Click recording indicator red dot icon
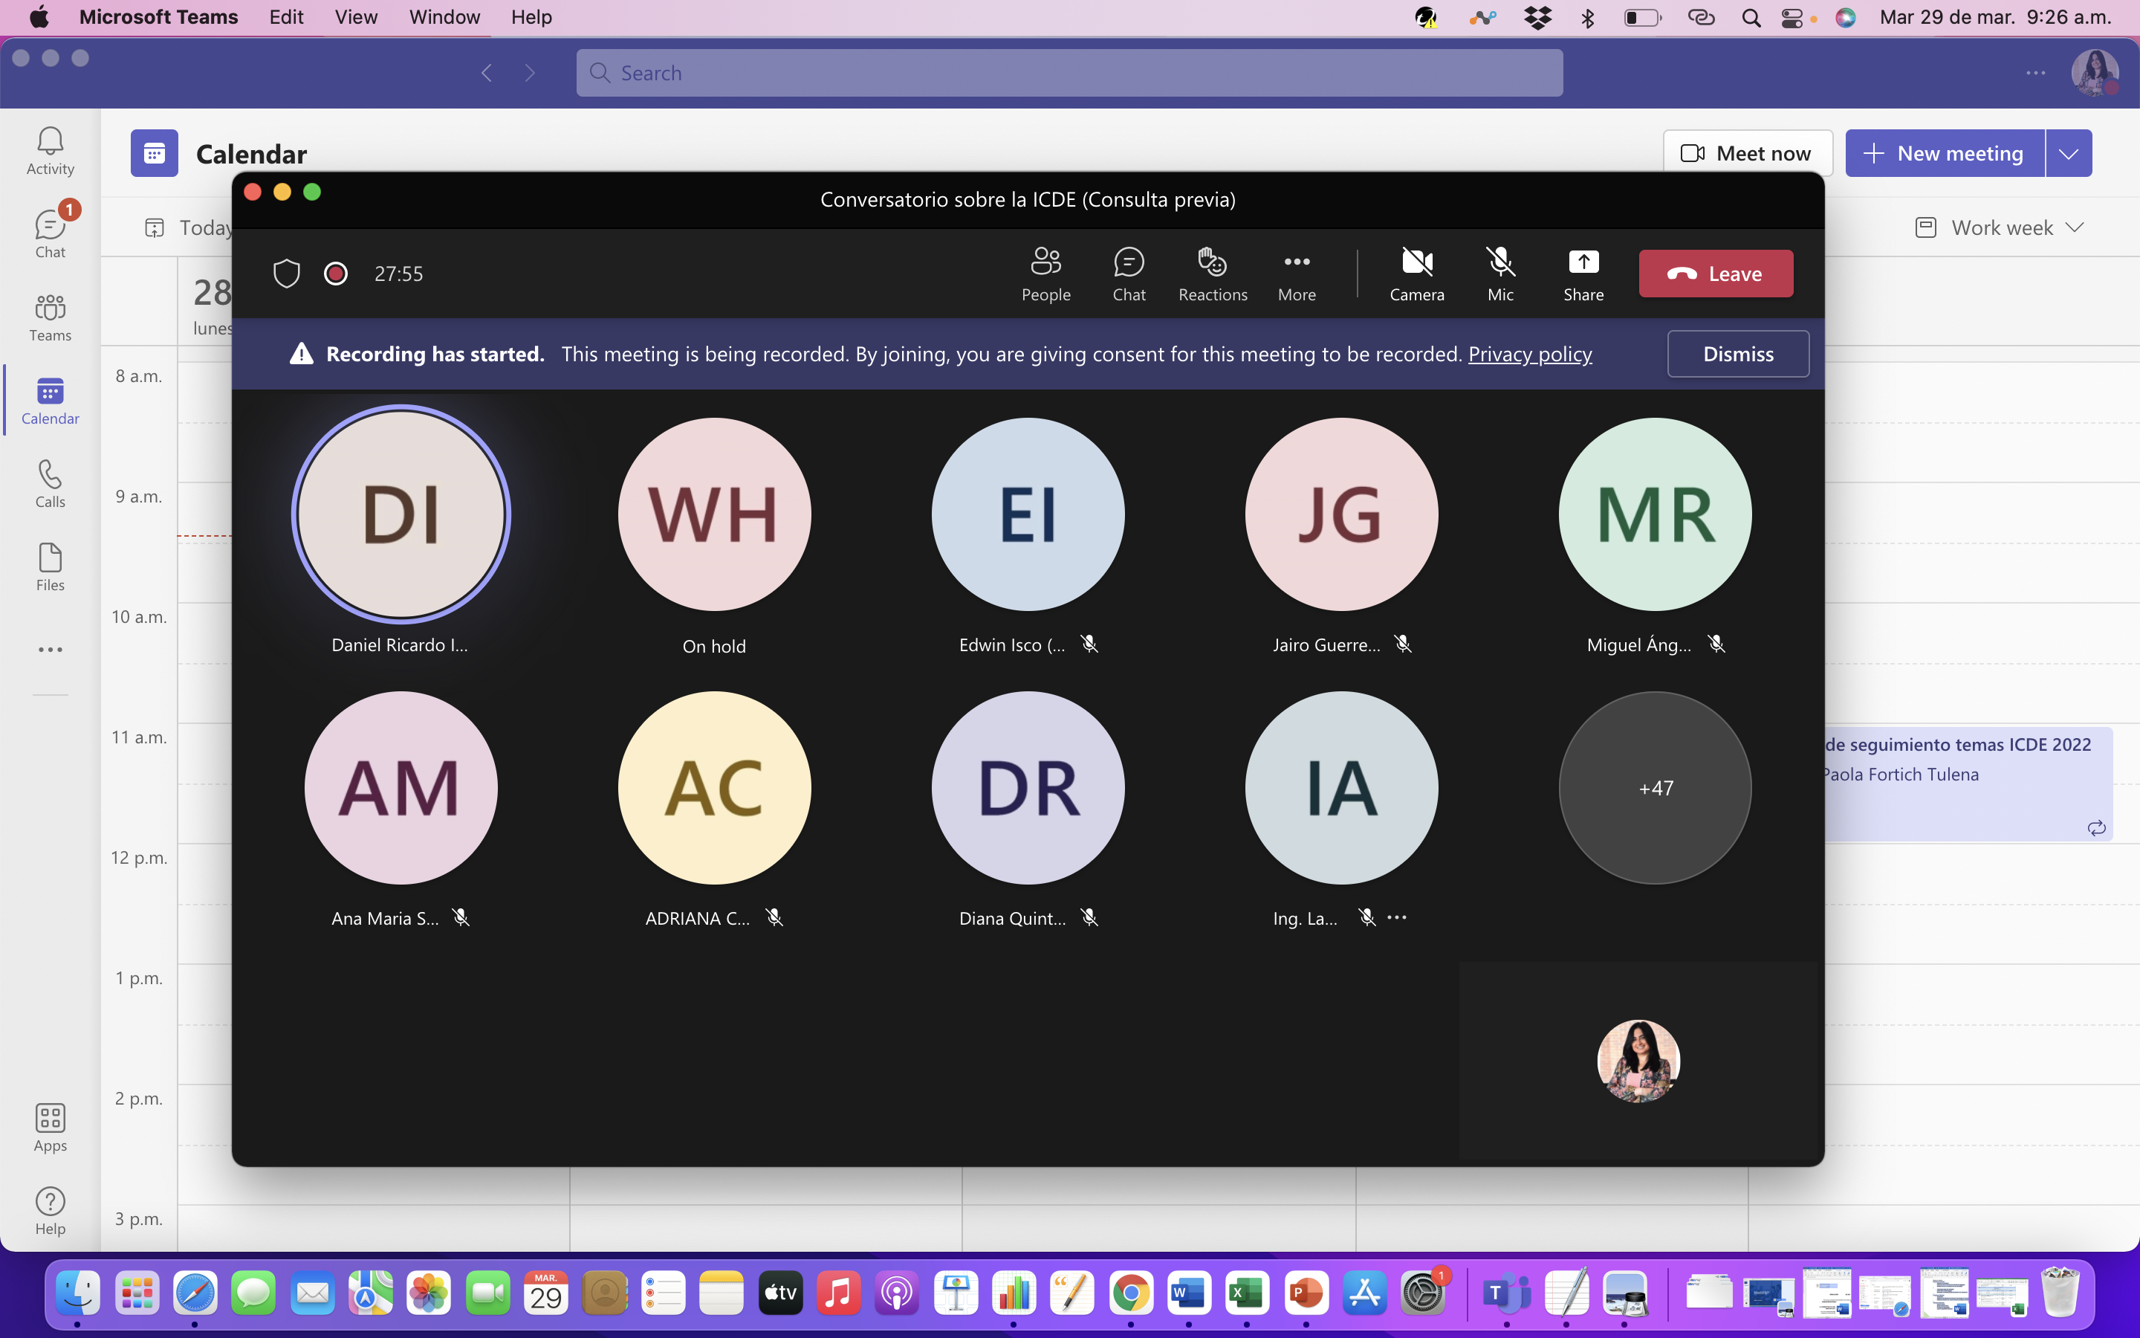 (x=336, y=273)
